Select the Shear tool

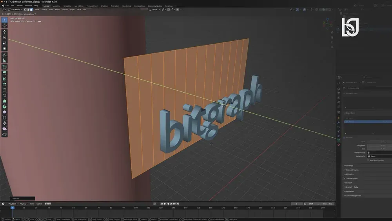pos(4,129)
